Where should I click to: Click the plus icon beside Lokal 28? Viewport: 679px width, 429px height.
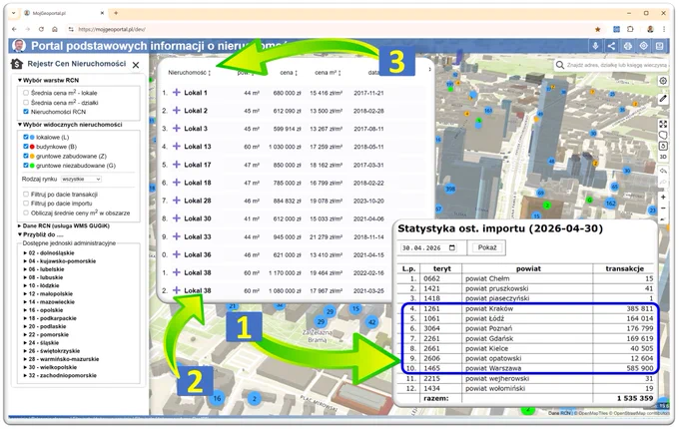click(177, 201)
